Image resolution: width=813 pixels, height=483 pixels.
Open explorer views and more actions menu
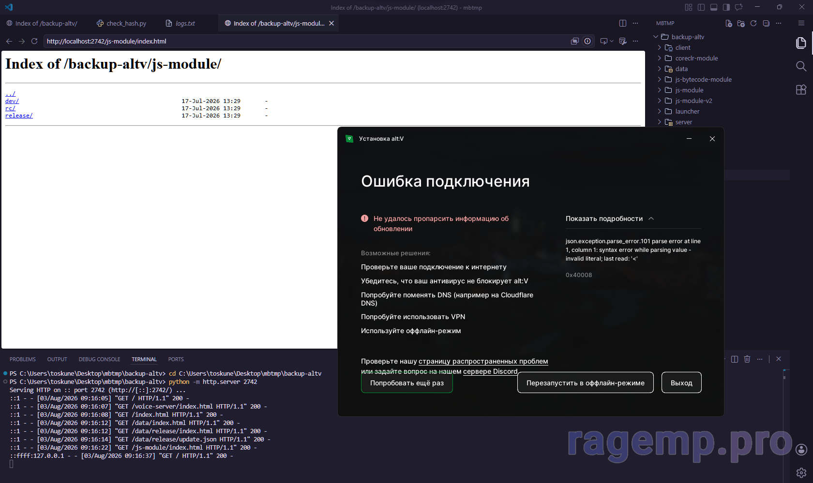779,23
